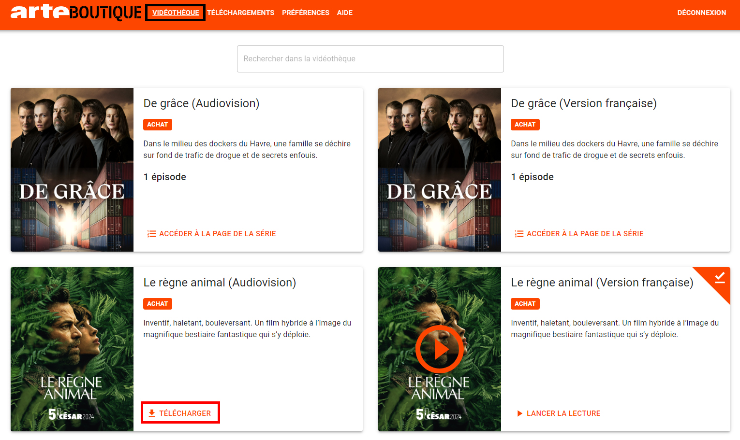Open the Vidéothèque tab

(176, 13)
